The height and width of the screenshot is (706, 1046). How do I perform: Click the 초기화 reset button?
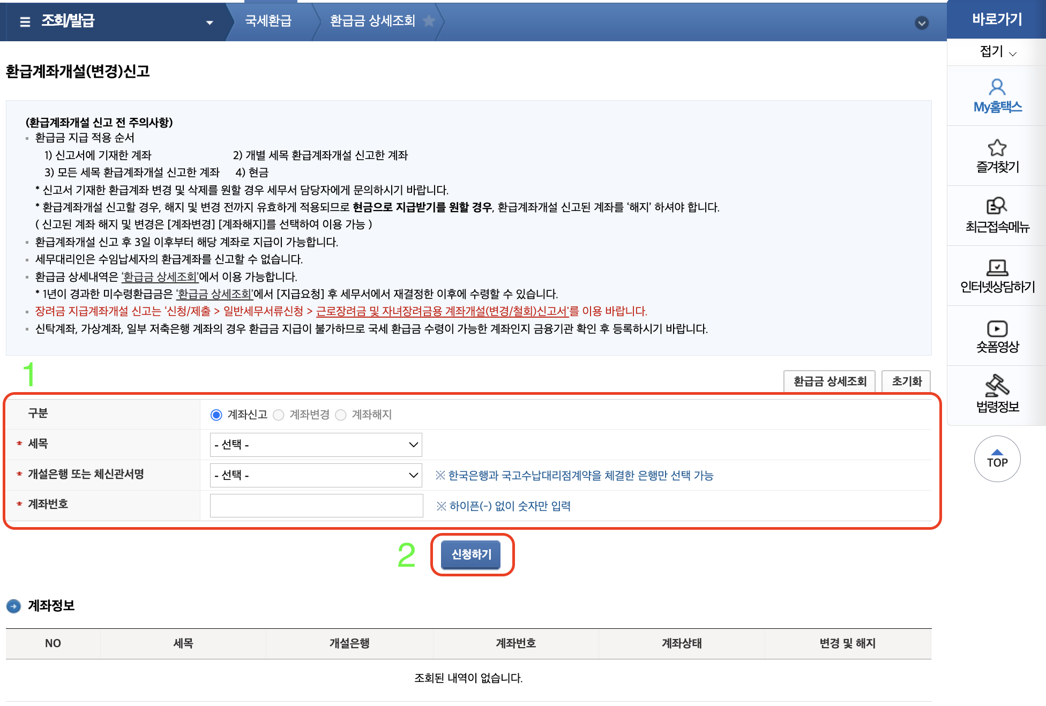click(906, 381)
